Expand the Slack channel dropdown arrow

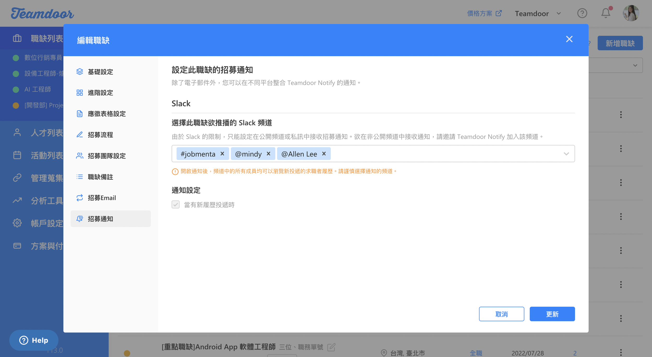pos(566,154)
